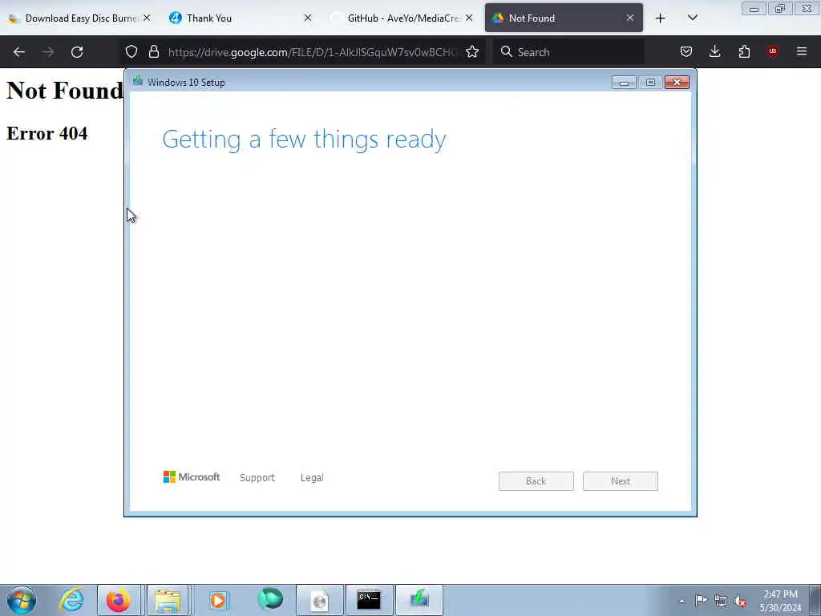Click the Show desktop strip beside the clock
821x616 pixels.
[x=815, y=600]
